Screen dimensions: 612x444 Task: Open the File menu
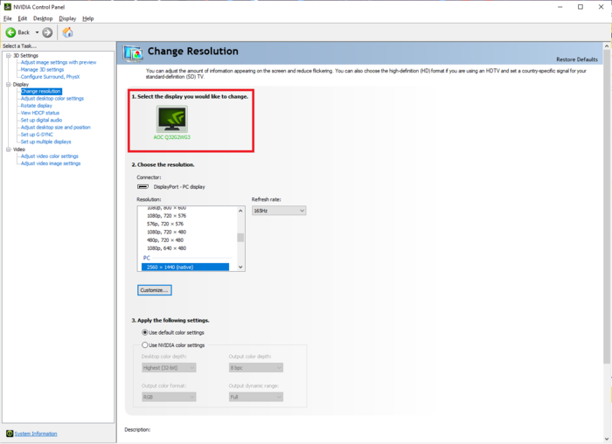click(x=7, y=18)
